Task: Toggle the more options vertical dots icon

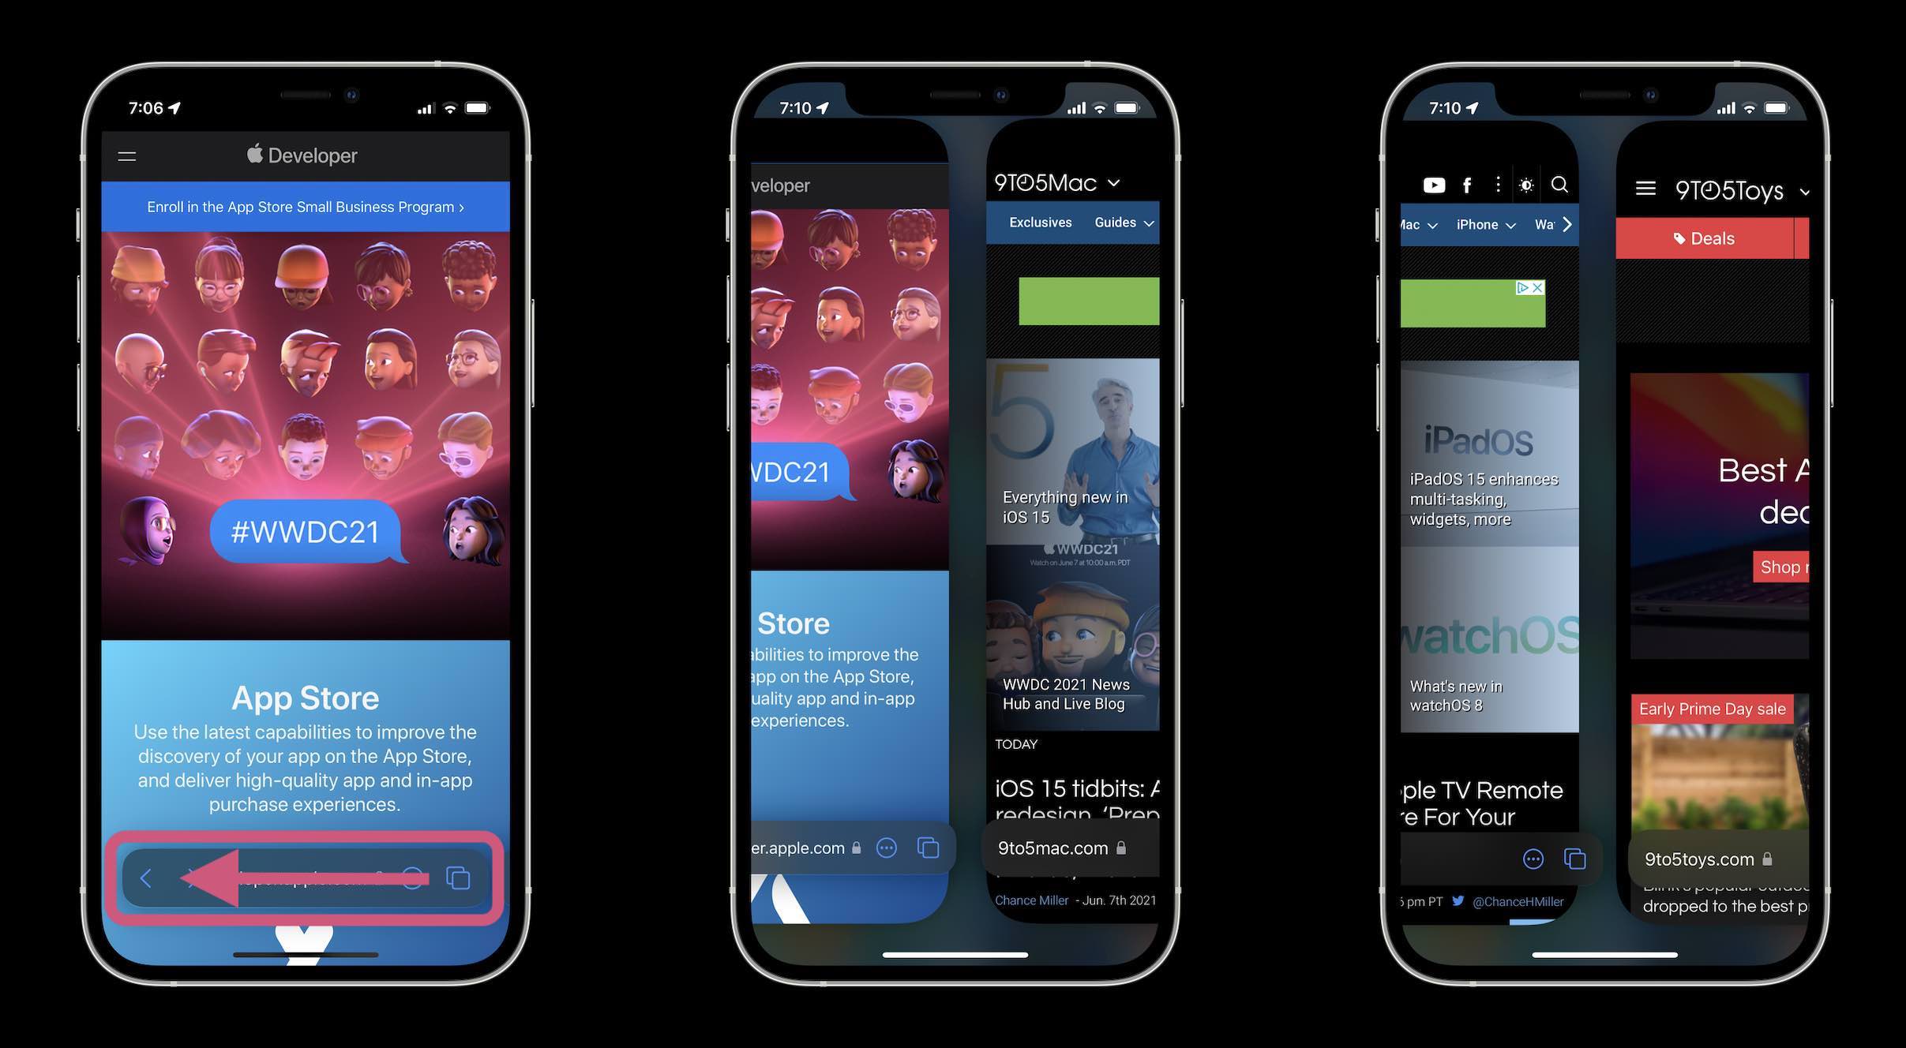Action: tap(1495, 183)
